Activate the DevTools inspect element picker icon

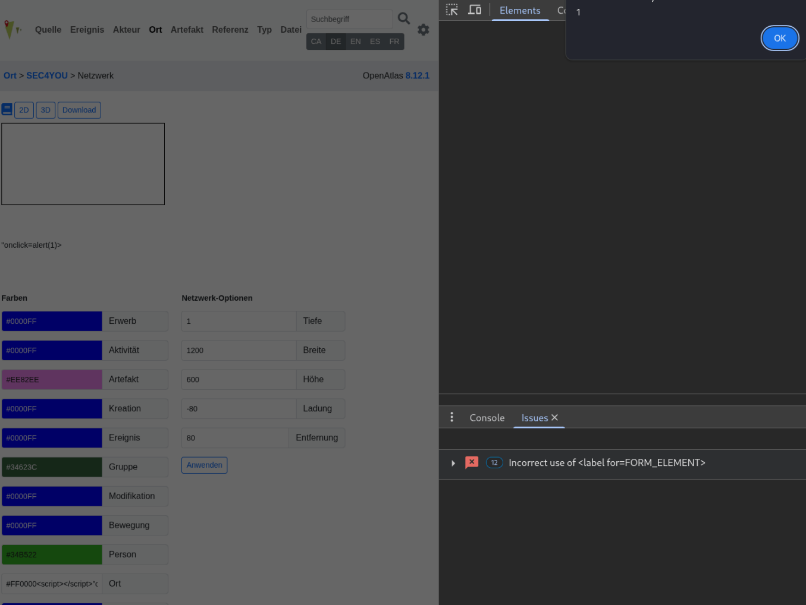(x=452, y=10)
